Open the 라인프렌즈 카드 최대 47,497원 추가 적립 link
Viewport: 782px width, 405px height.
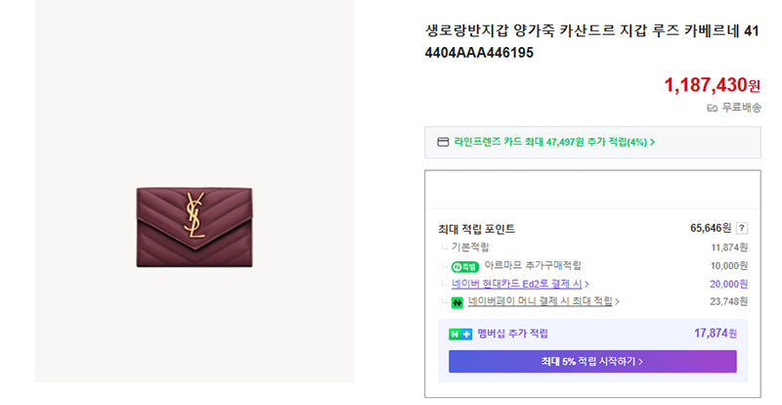550,142
